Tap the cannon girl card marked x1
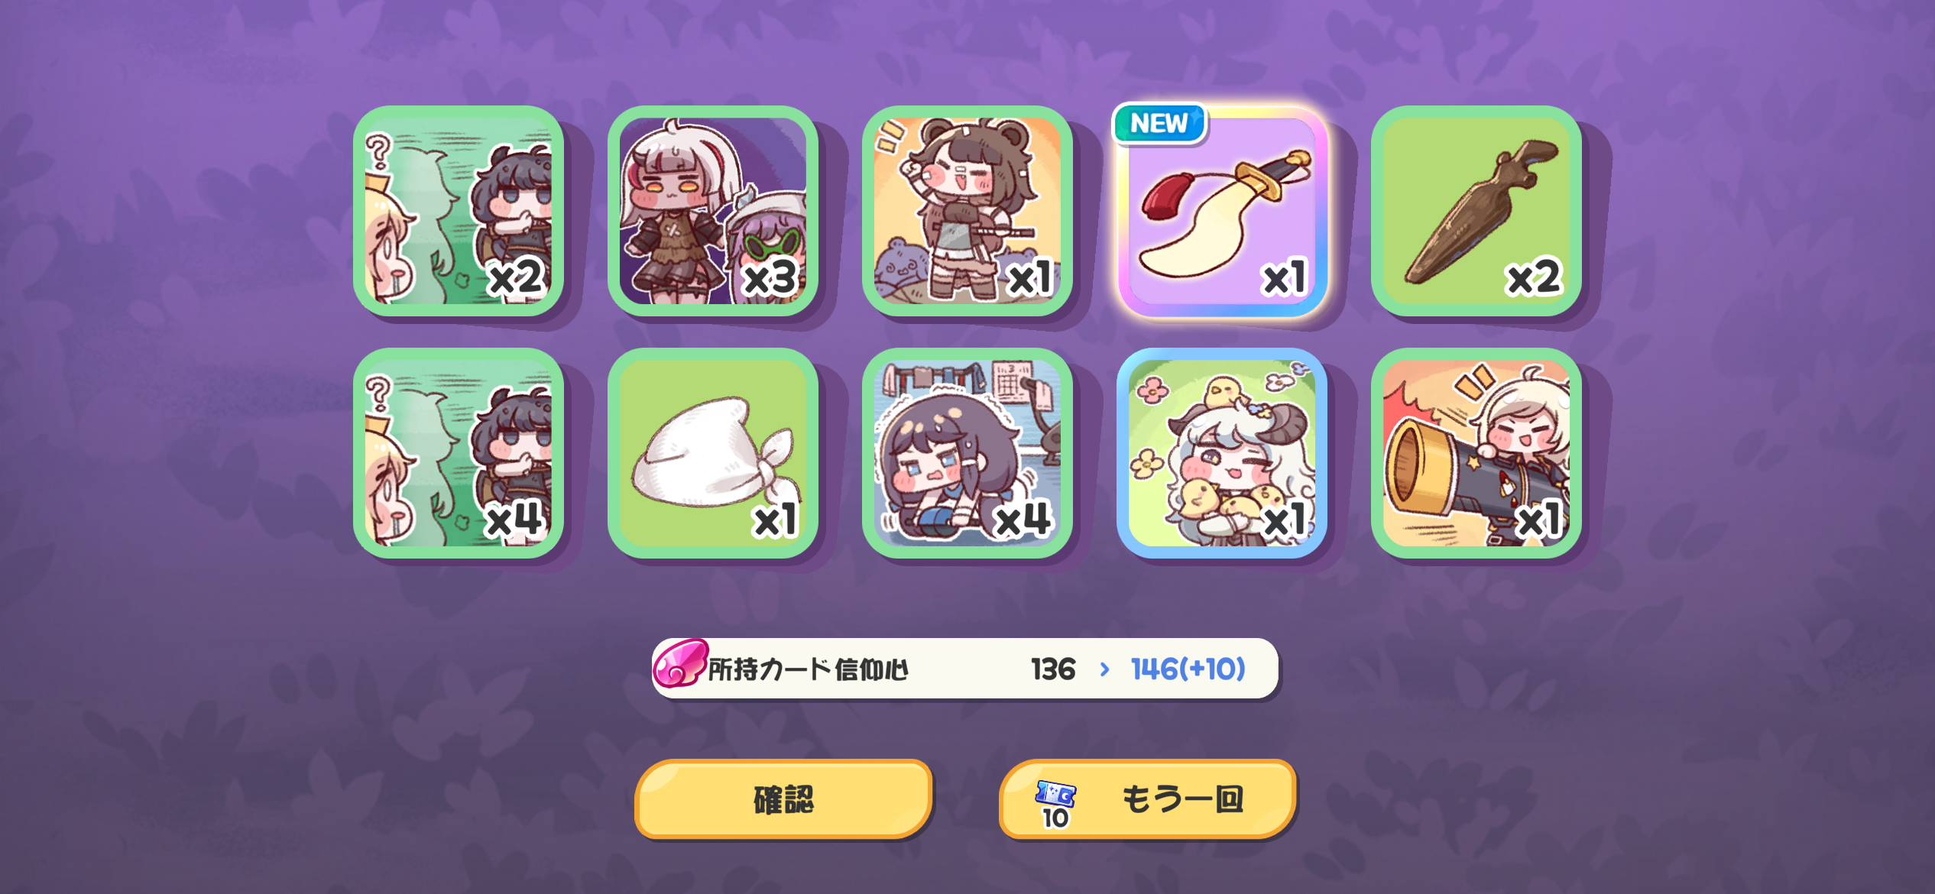The image size is (1935, 894). (1476, 453)
